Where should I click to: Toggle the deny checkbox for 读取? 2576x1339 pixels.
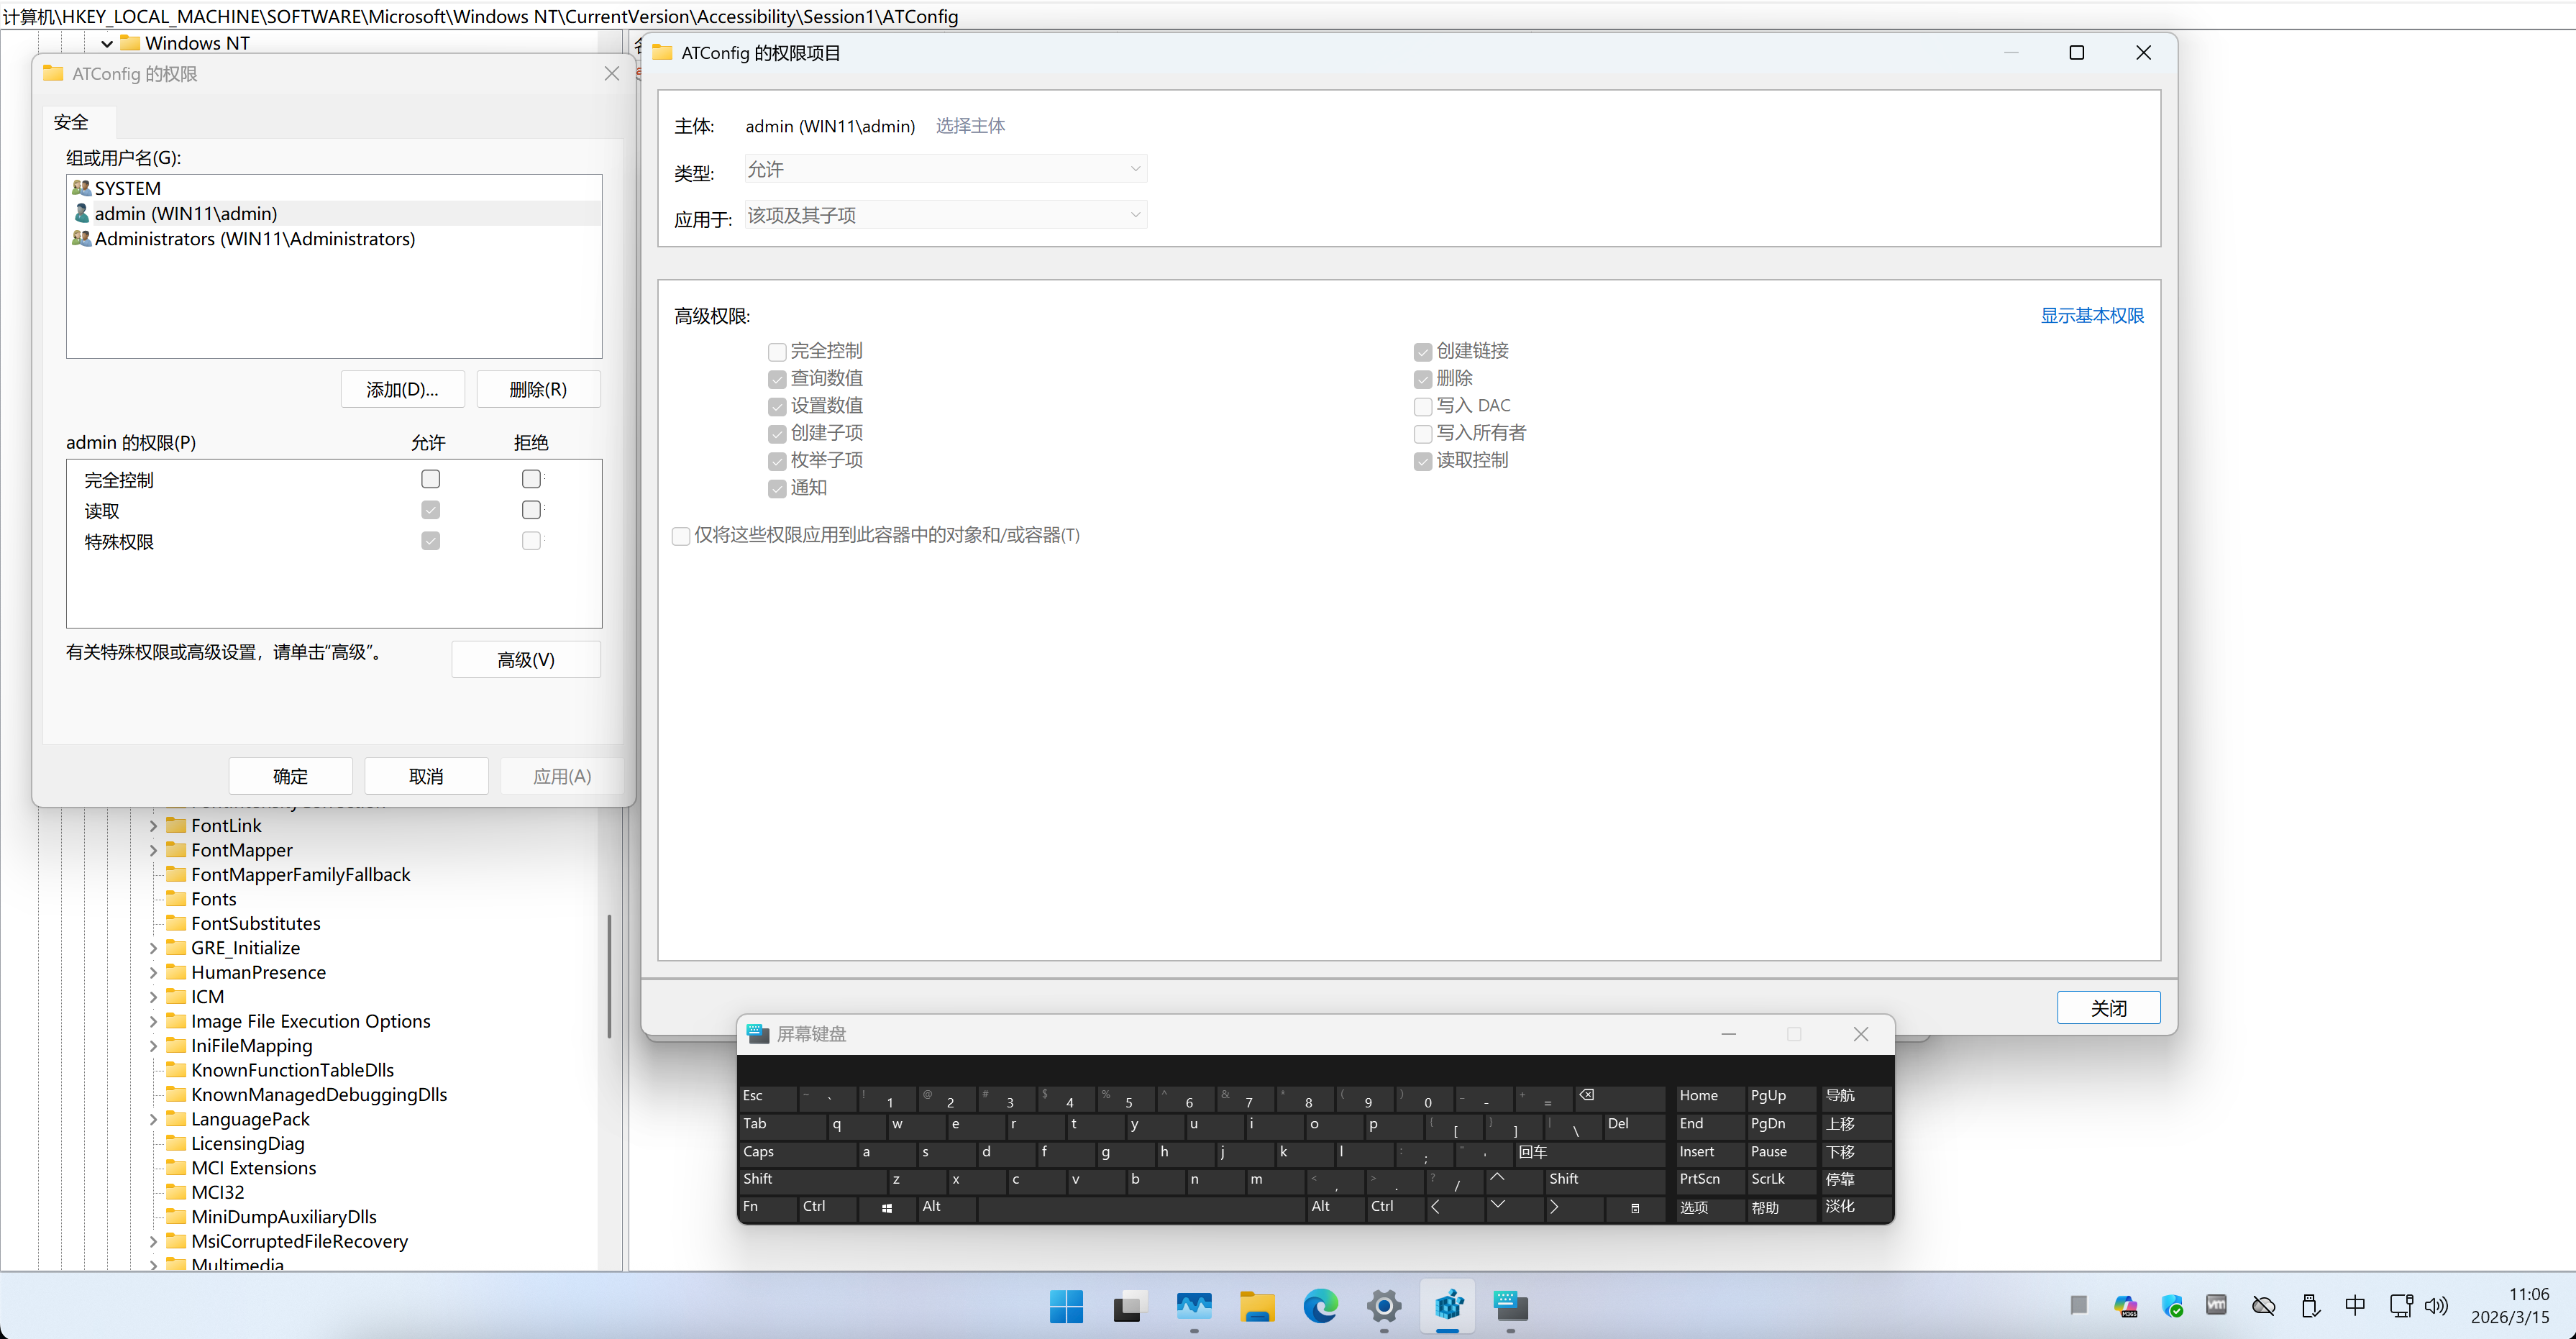pyautogui.click(x=531, y=510)
